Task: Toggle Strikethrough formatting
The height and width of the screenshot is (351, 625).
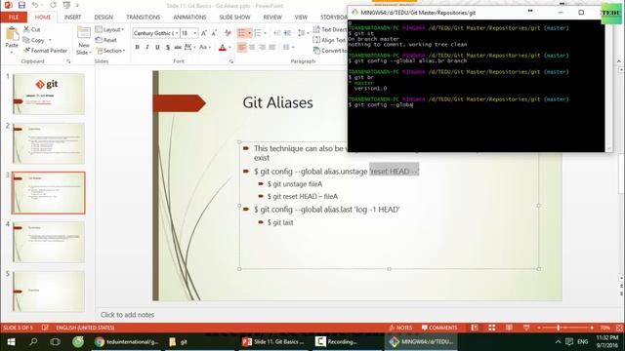Action: (x=178, y=48)
